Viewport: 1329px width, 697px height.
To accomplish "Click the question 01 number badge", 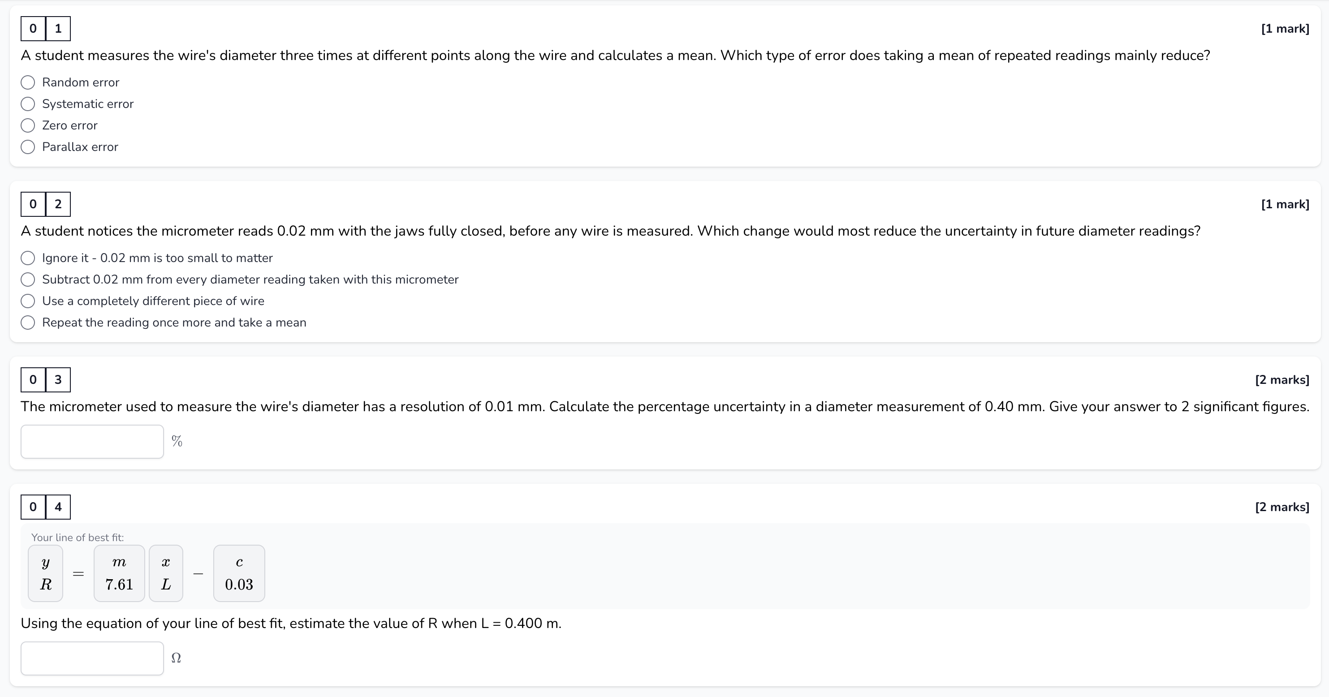I will click(x=45, y=29).
